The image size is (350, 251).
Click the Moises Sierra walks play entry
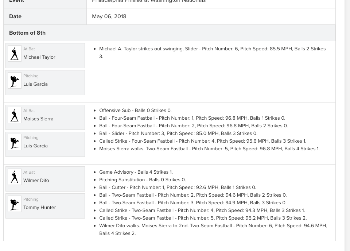(x=209, y=149)
